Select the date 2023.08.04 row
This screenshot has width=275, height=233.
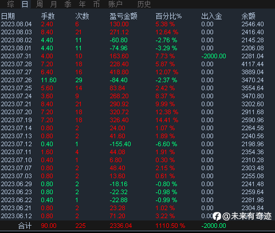(x=137, y=24)
